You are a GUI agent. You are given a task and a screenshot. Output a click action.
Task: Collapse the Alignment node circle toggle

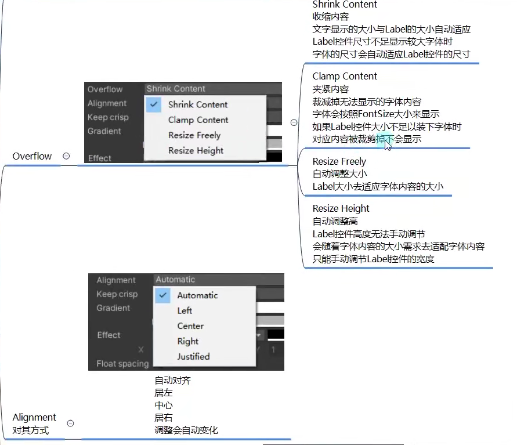[x=71, y=424]
